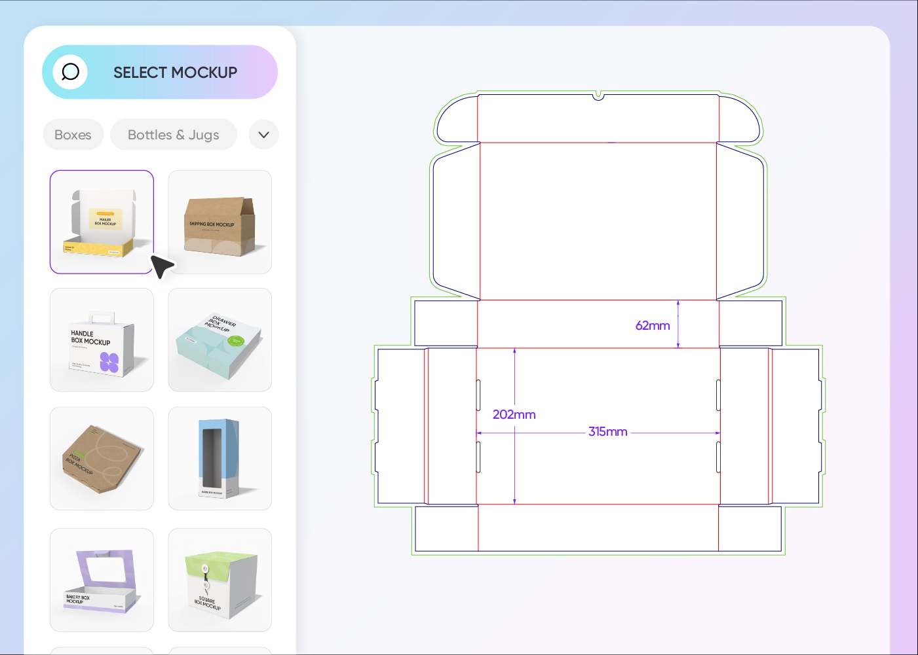This screenshot has width=918, height=655.
Task: Pick the Square Box Mockup
Action: click(220, 580)
